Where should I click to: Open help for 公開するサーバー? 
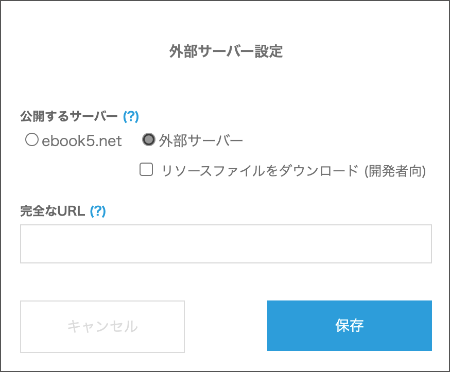pyautogui.click(x=131, y=117)
